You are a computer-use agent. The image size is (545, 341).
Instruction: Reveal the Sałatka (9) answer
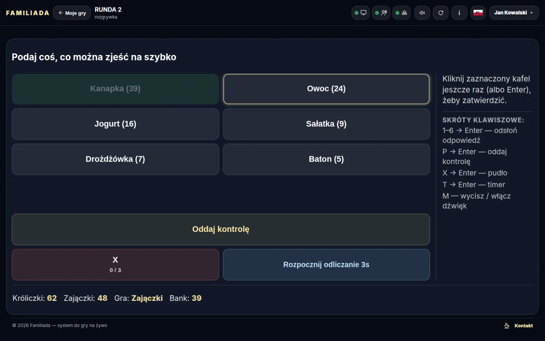click(326, 124)
